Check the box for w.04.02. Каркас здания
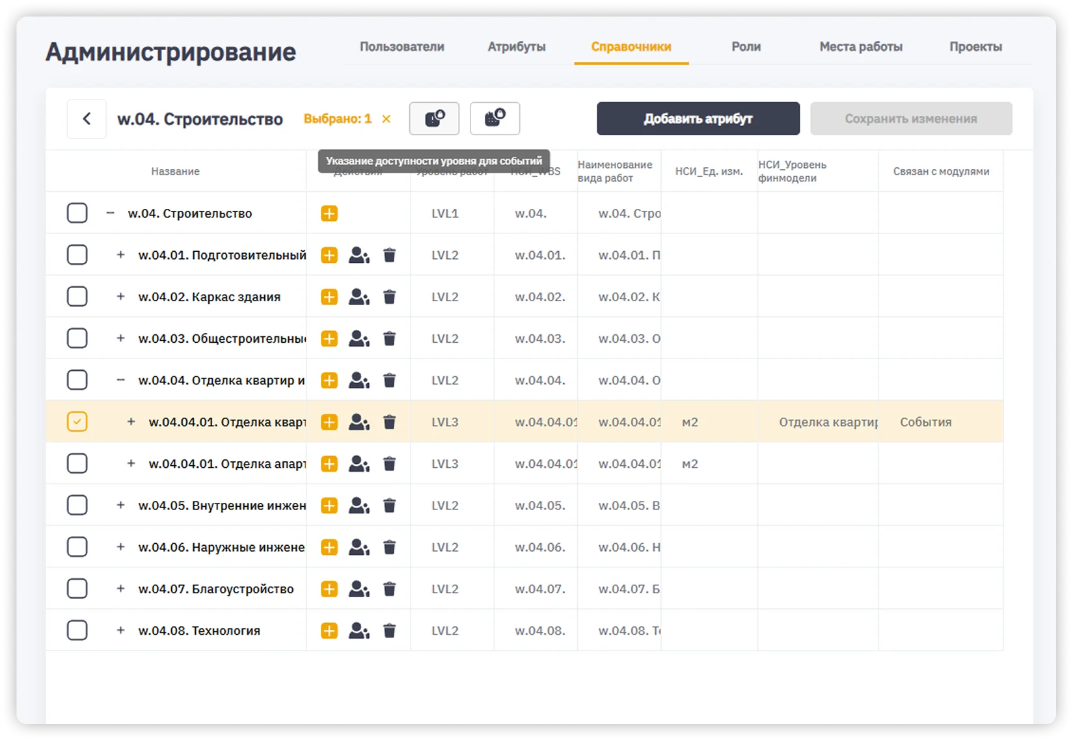This screenshot has width=1073, height=741. point(77,297)
